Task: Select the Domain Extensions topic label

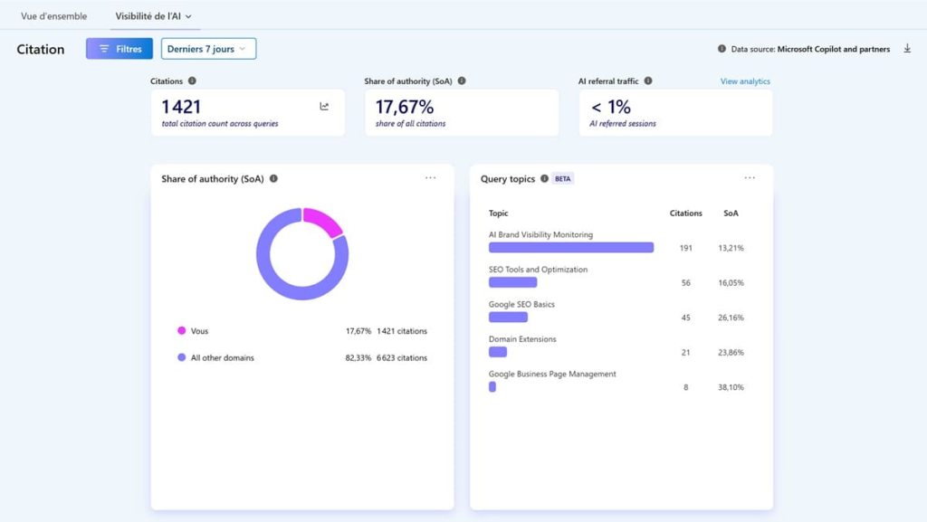Action: [x=522, y=339]
